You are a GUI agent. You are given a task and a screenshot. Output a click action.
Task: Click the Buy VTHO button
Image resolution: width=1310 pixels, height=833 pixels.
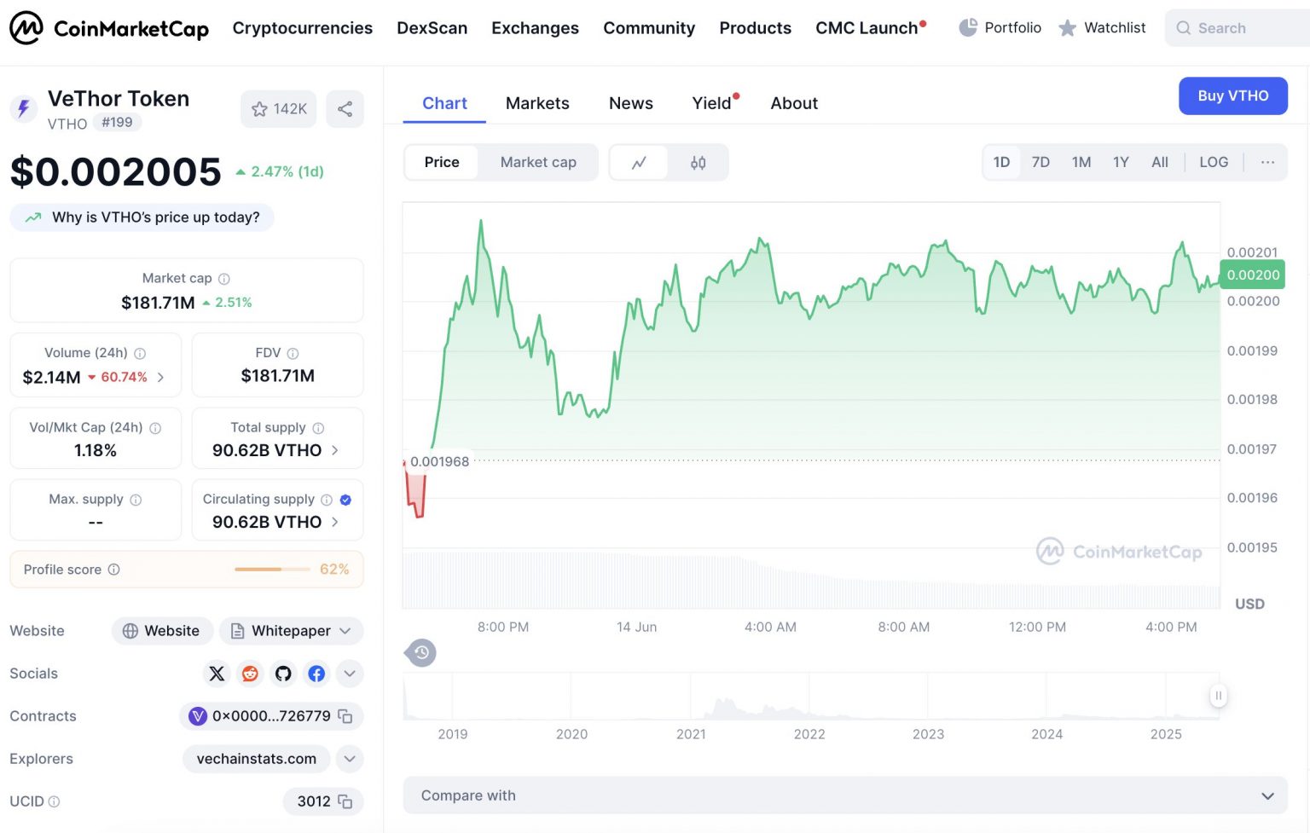click(x=1232, y=96)
